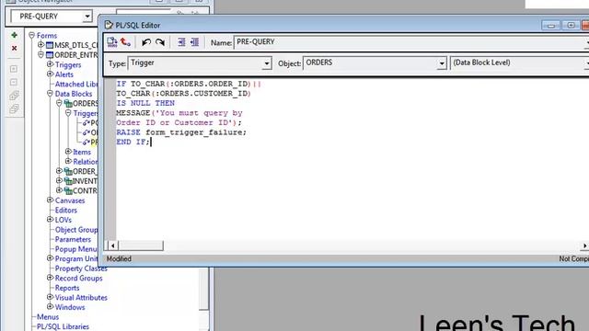Screen dimensions: 589x331
Task: Expand the MSR_DTLS form node
Action: (40, 45)
